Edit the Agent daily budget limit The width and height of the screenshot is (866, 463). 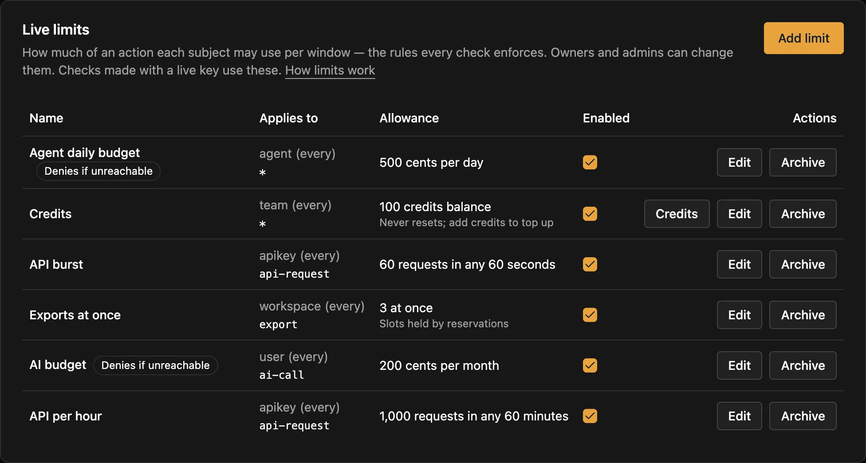[x=739, y=162]
